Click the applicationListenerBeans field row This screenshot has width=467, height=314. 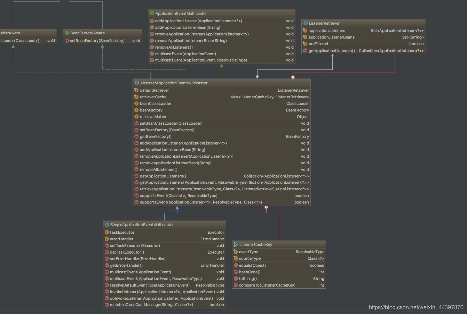[x=363, y=37]
